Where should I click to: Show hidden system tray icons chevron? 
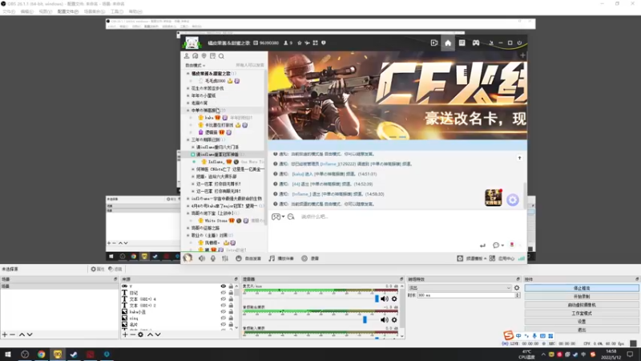click(543, 355)
